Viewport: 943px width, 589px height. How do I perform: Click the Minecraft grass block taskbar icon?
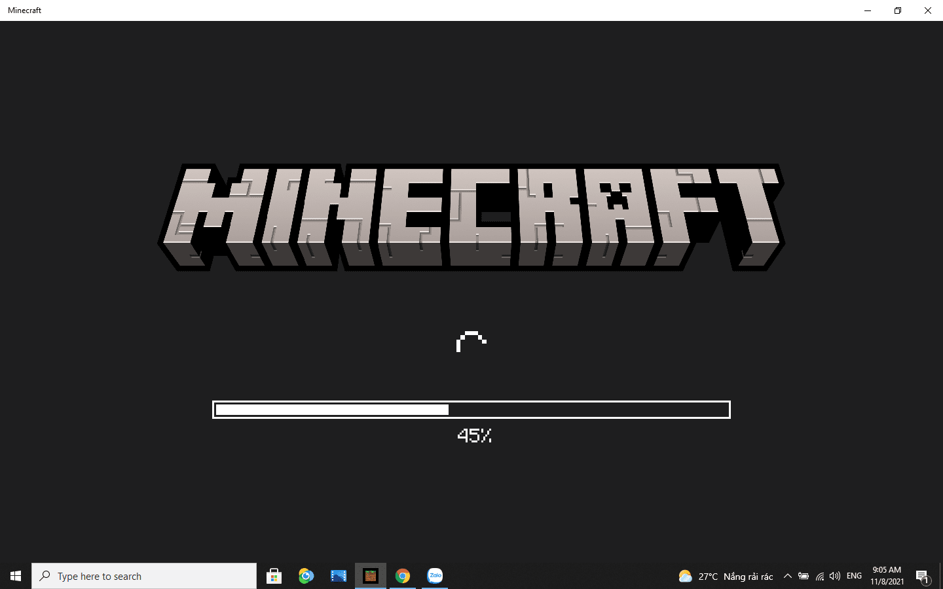(371, 576)
